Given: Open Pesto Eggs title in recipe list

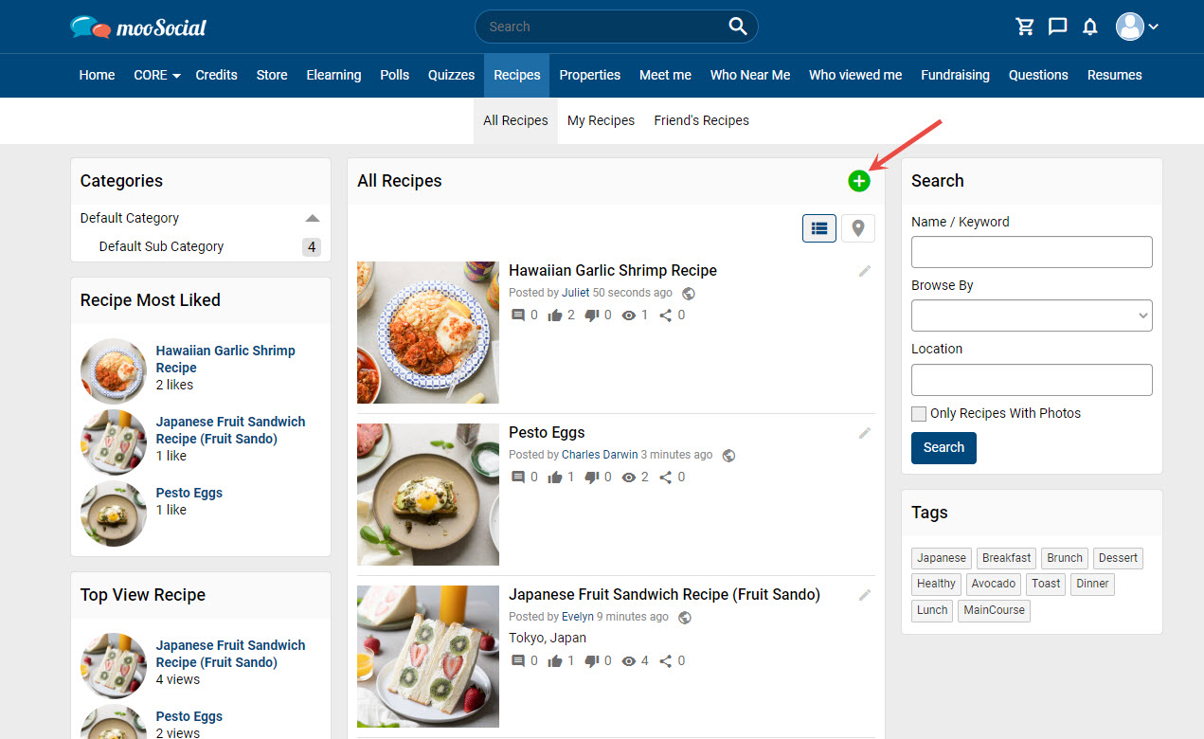Looking at the screenshot, I should tap(547, 433).
